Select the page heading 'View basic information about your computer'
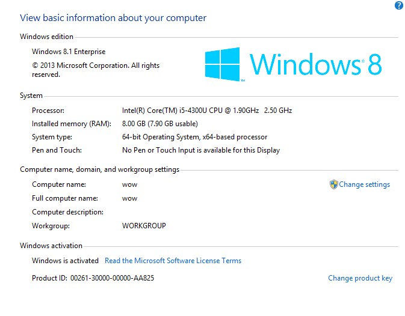Screen dimensions: 405x316 click(113, 18)
